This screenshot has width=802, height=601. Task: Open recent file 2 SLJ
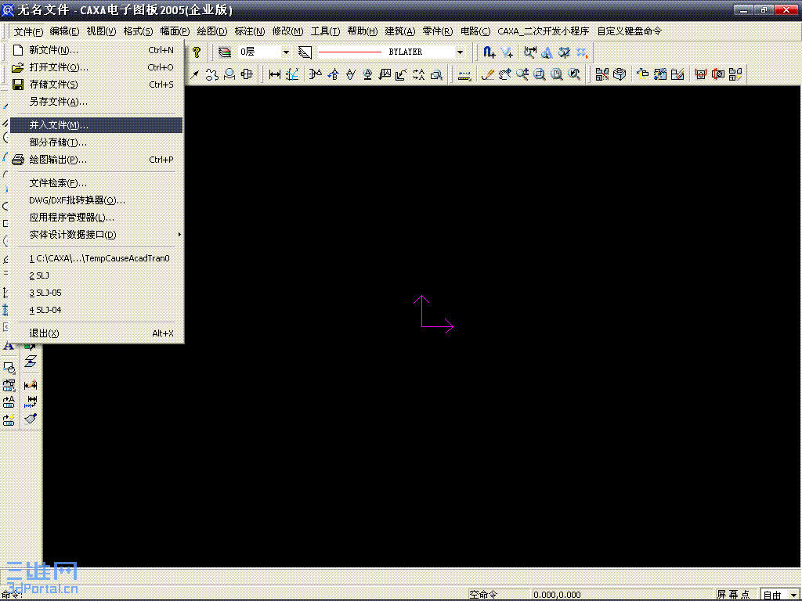(96, 275)
